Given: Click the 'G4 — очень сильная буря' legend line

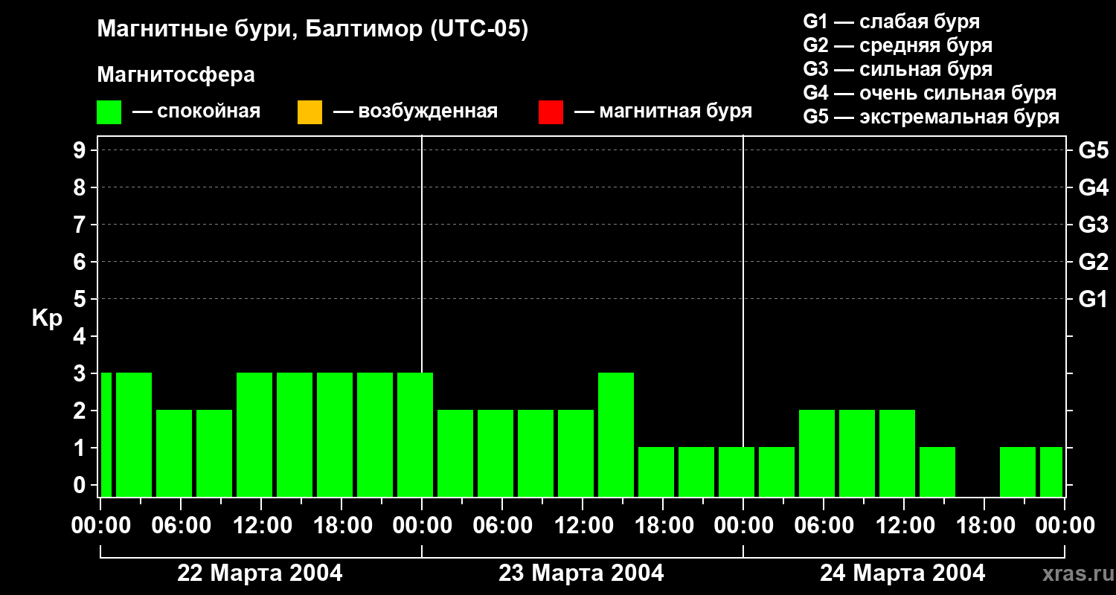Looking at the screenshot, I should point(930,93).
